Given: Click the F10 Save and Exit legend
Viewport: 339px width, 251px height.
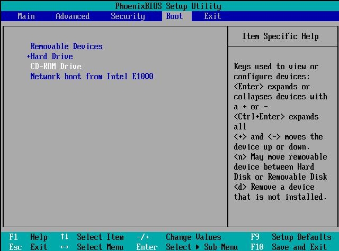Looking at the screenshot, I should (x=289, y=247).
